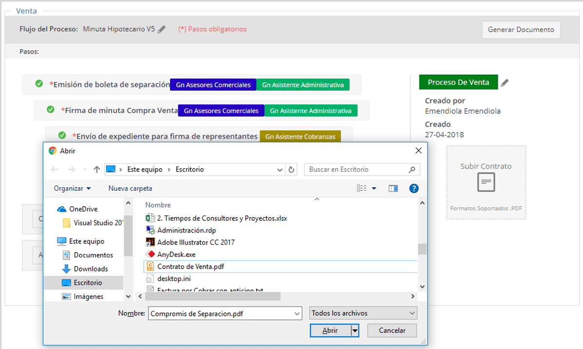Refresh the Escritorio folder location
This screenshot has width=583, height=349.
pos(291,170)
